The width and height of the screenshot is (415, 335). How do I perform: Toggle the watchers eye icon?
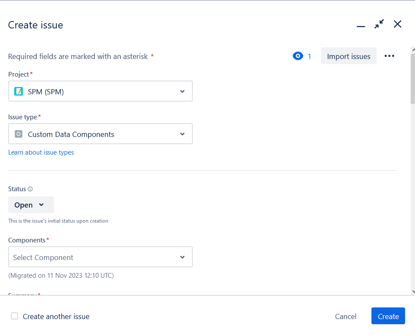tap(298, 56)
